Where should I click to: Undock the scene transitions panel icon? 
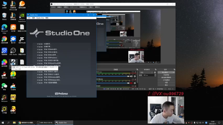pos(156,70)
